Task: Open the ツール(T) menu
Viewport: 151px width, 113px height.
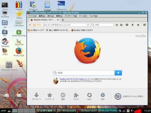Action: click(83, 16)
